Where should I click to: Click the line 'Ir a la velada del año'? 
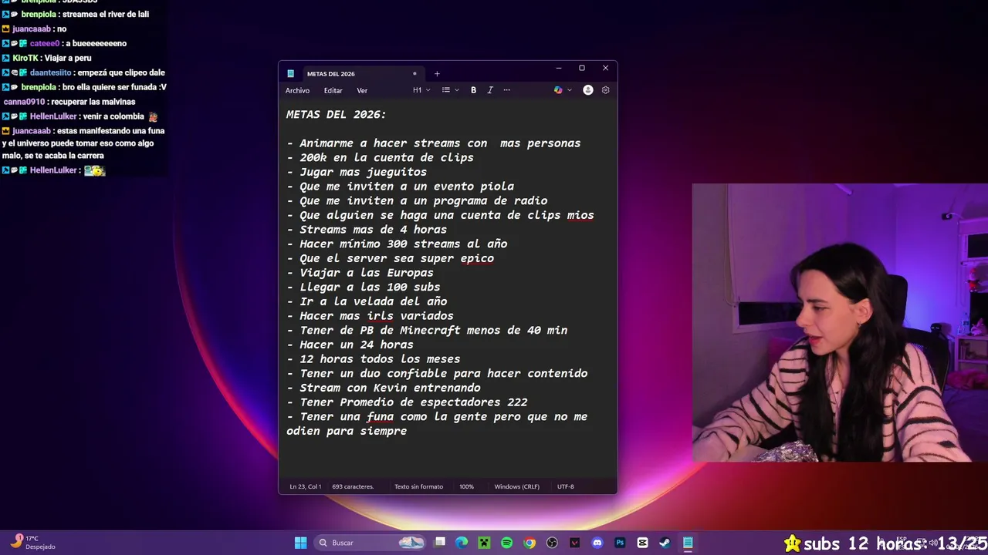(367, 301)
